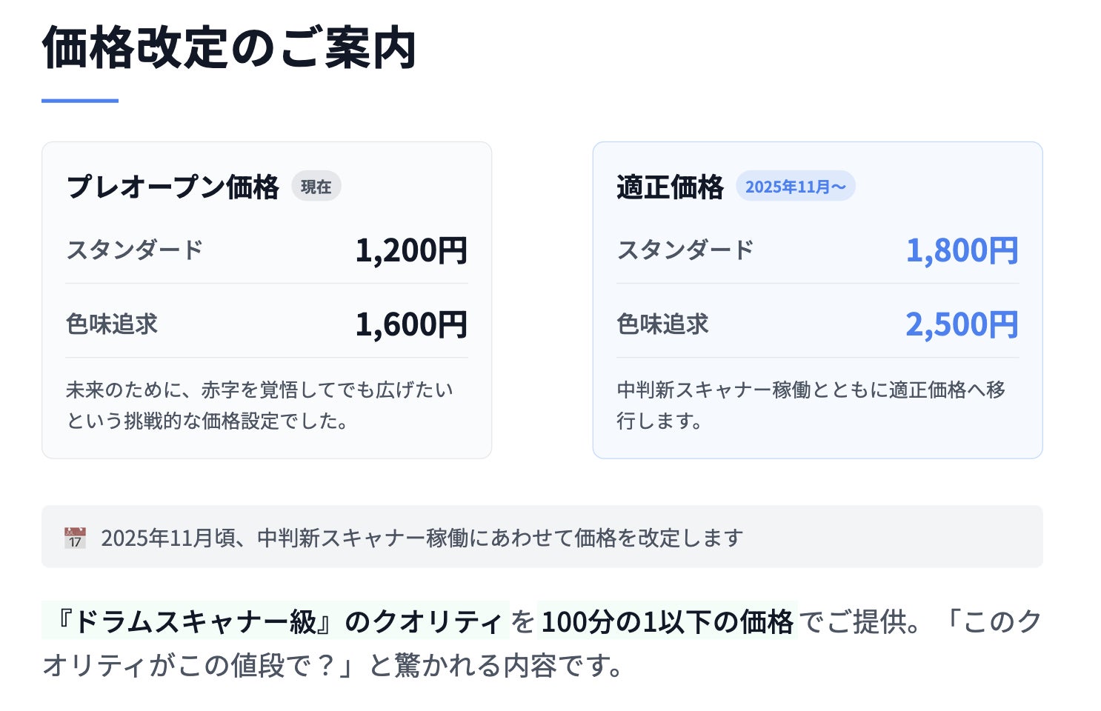Image resolution: width=1101 pixels, height=711 pixels.
Task: Click the blue 2,500円 price
Action: [962, 324]
